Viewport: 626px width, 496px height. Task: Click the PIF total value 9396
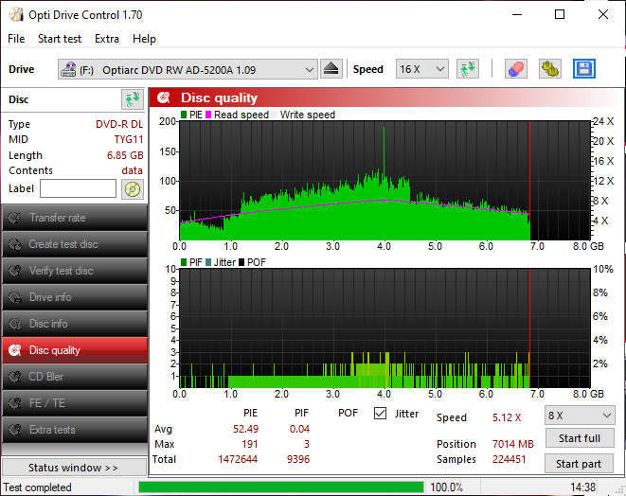[298, 459]
